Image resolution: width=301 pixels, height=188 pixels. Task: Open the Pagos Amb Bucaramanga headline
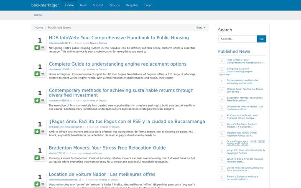[x=127, y=122]
